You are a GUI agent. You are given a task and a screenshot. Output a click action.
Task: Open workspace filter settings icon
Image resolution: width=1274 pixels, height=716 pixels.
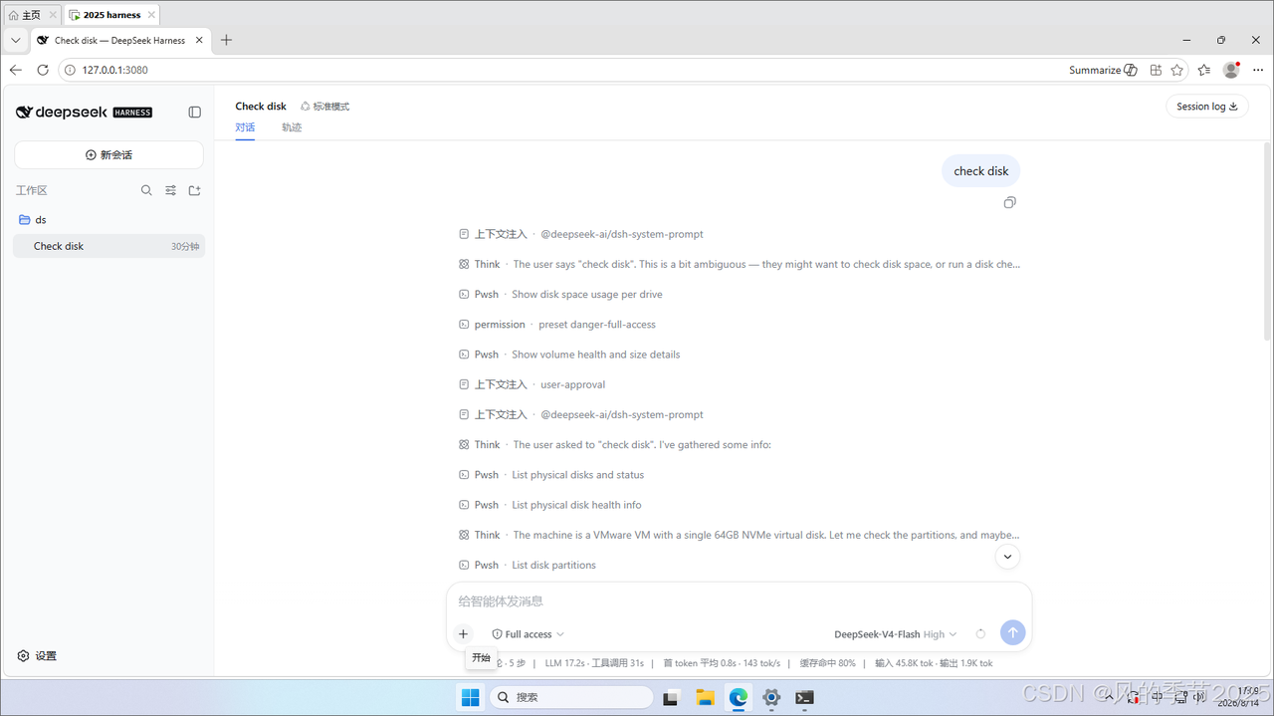170,190
